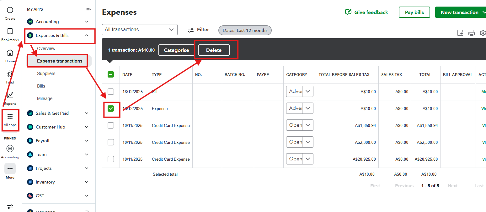Click the 1 - 5 of 5 pagination text
The width and height of the screenshot is (486, 212).
coord(430,186)
